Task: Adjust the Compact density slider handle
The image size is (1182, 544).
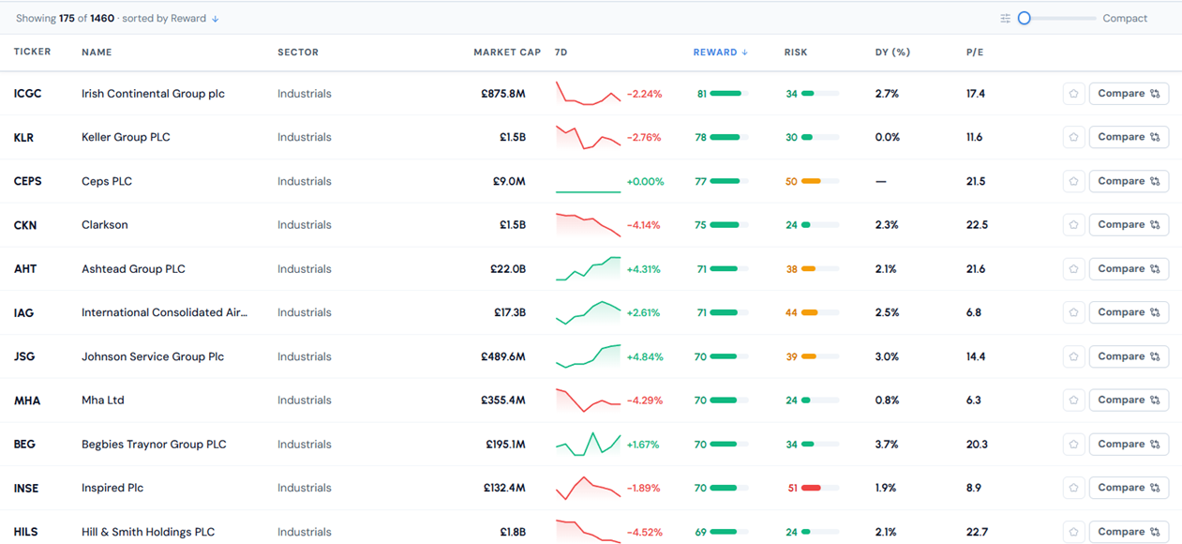Action: coord(1025,19)
